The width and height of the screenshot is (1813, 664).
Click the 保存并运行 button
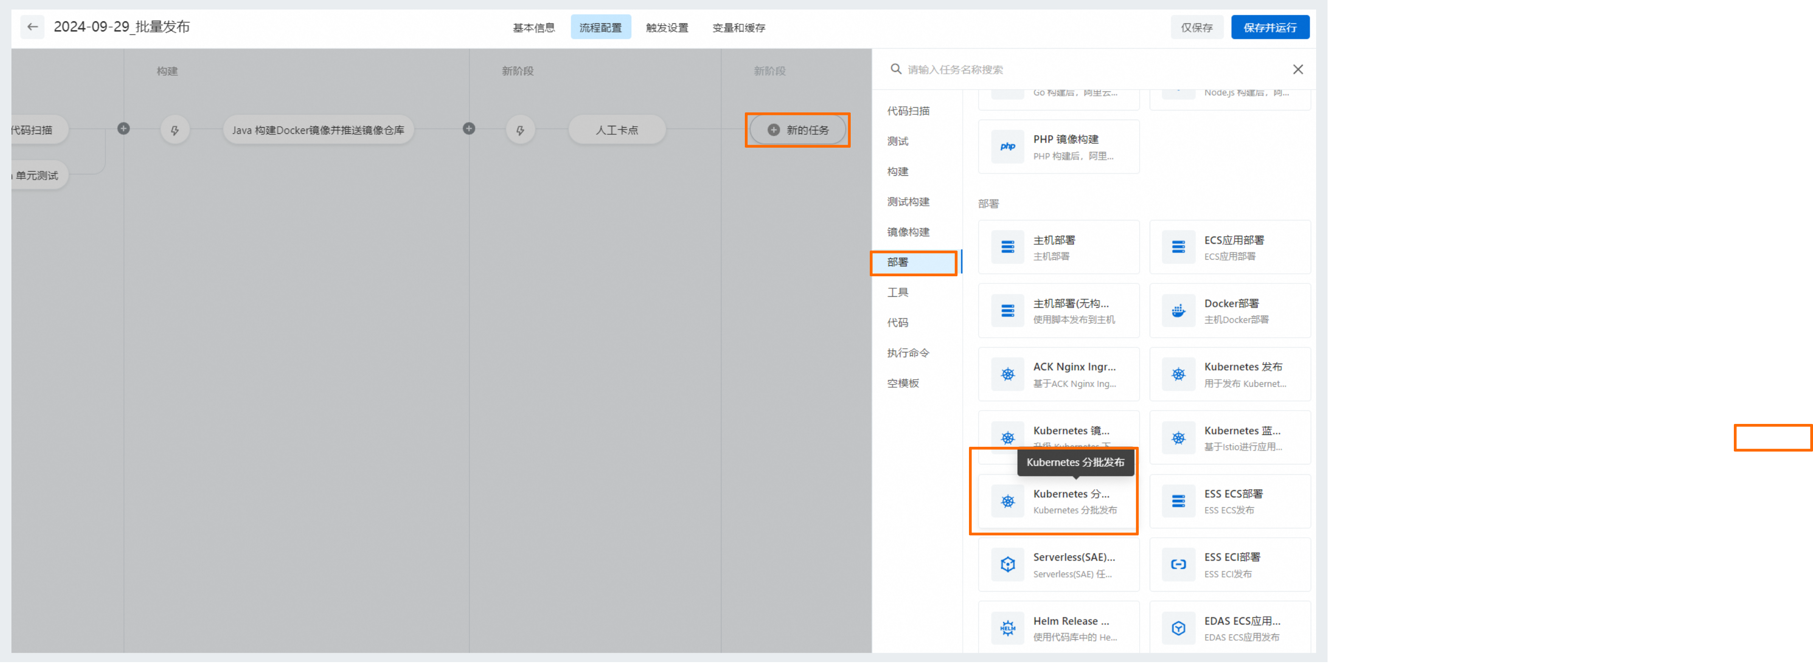coord(1270,28)
